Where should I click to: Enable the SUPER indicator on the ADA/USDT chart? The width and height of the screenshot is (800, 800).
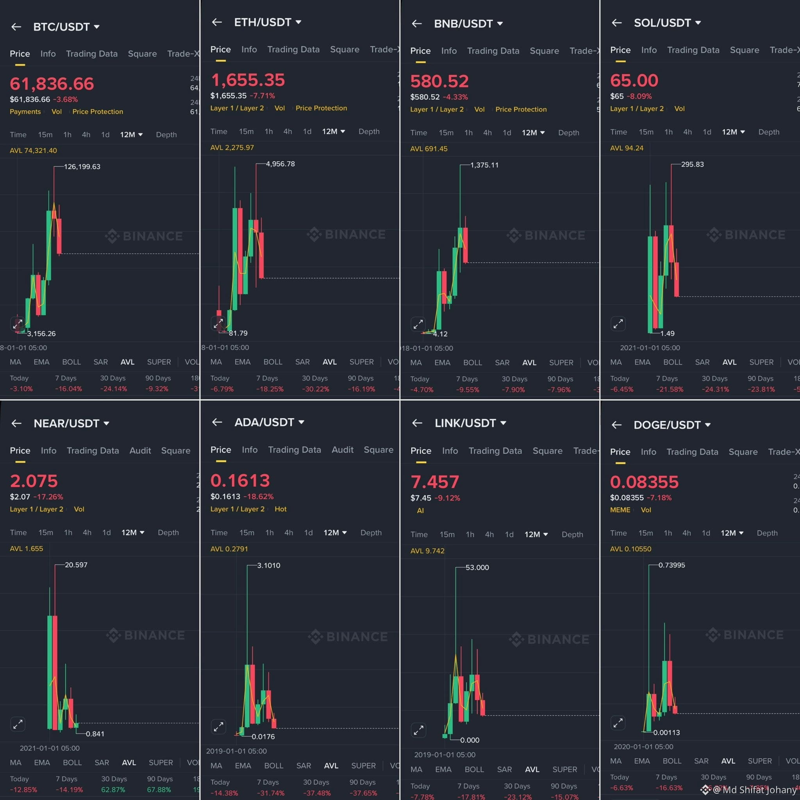coord(364,766)
